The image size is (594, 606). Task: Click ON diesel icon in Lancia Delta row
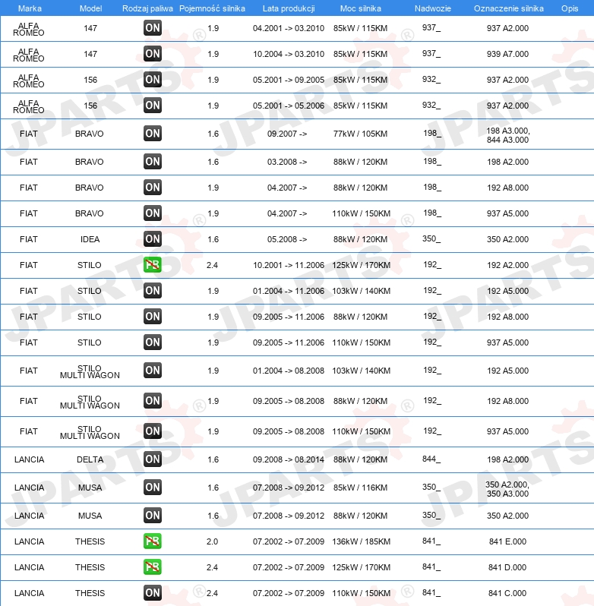pyautogui.click(x=152, y=459)
